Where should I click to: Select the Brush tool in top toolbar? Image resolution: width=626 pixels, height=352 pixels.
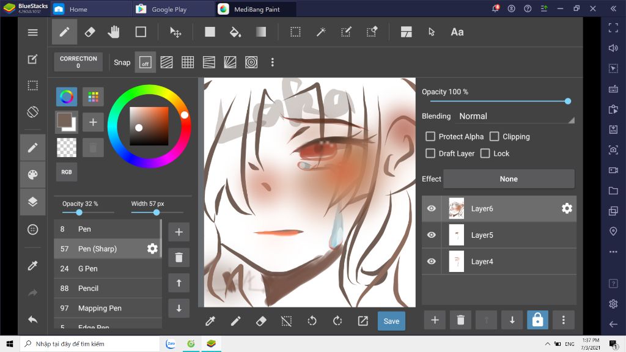point(64,32)
